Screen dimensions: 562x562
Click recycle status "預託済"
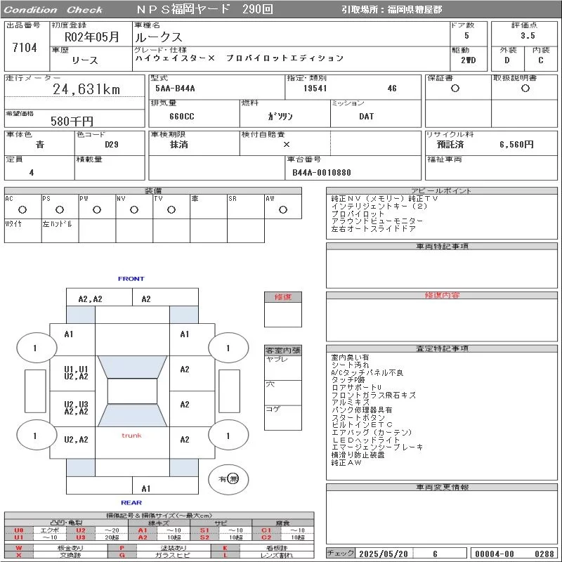point(450,145)
